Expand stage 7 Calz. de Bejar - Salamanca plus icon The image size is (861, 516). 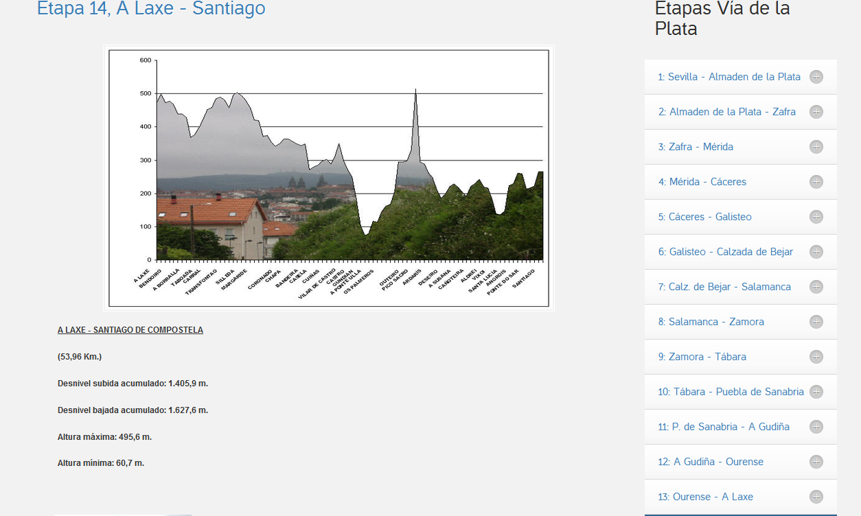click(816, 287)
